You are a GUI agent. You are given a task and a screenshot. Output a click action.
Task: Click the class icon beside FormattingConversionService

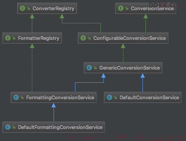tap(16, 97)
